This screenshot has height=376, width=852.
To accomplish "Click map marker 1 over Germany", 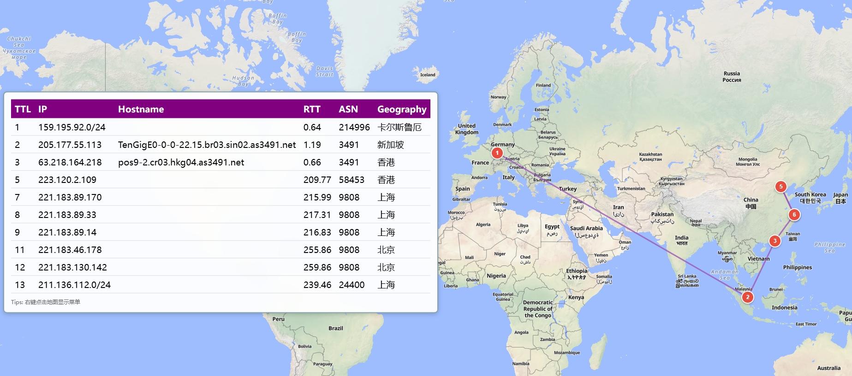I will coord(497,153).
